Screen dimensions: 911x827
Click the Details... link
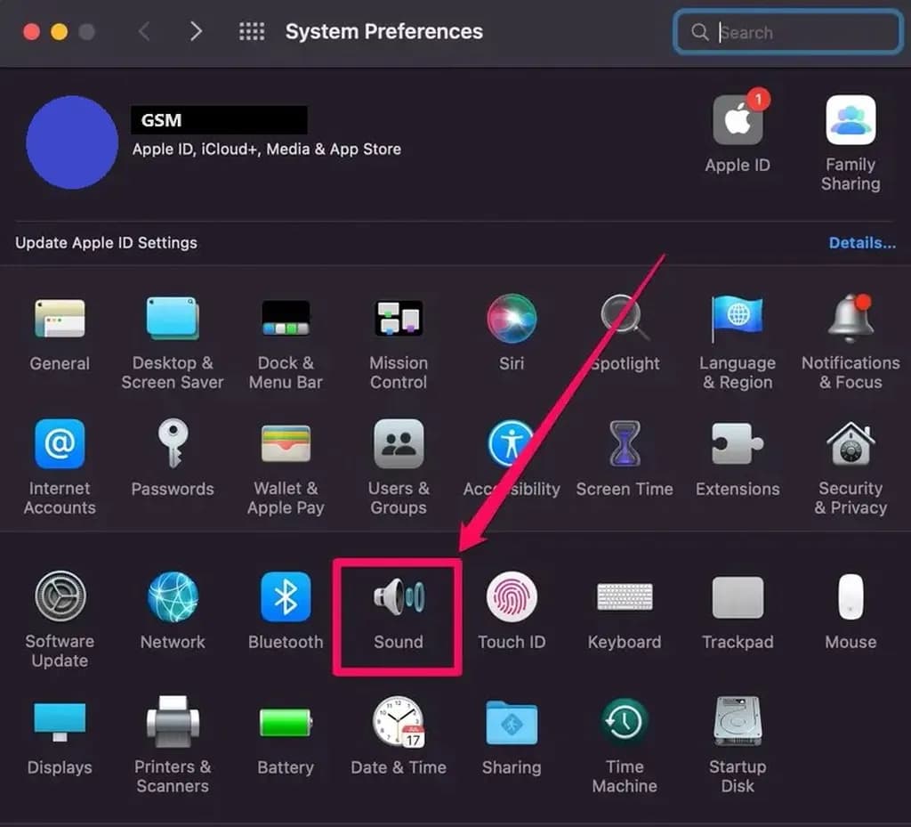tap(862, 243)
